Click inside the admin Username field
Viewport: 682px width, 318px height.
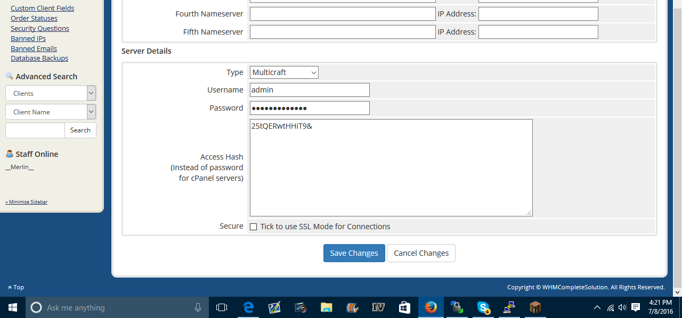point(309,89)
